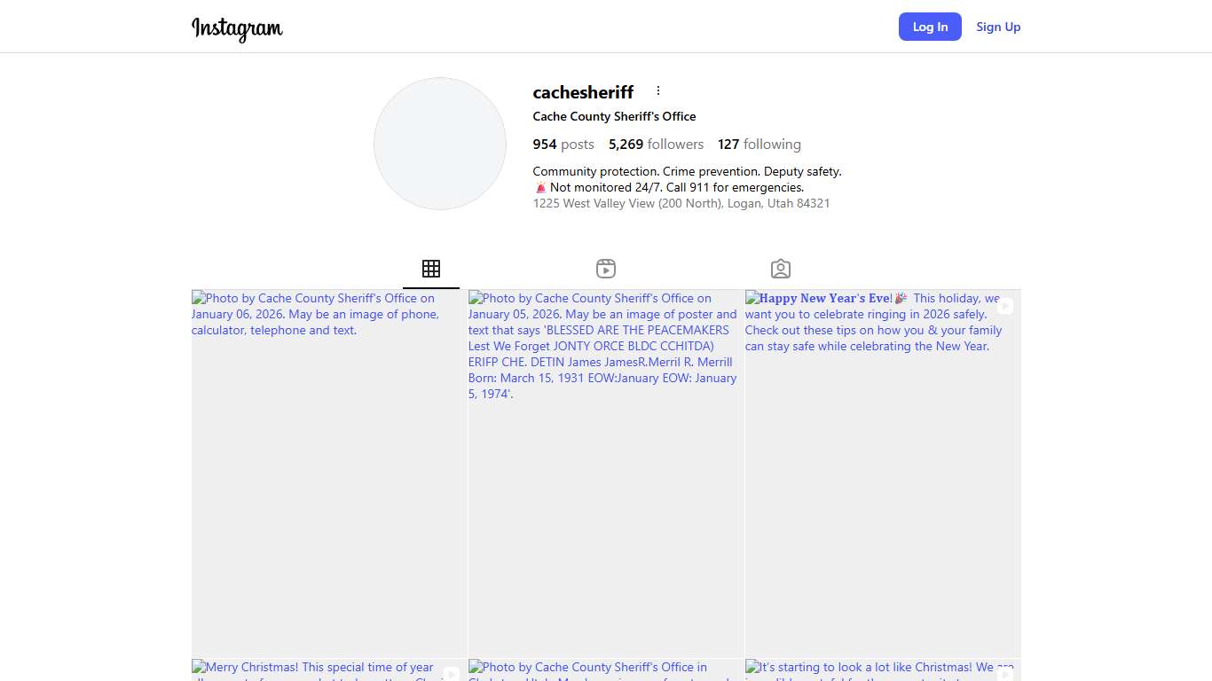Open the 1225 West Valley View address
The height and width of the screenshot is (681, 1212).
tap(681, 203)
